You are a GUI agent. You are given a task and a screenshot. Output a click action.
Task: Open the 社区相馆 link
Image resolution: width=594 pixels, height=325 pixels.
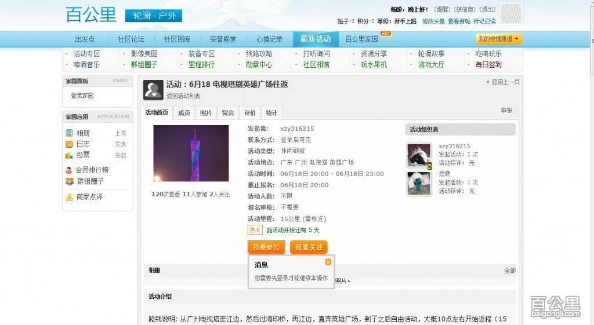[316, 65]
